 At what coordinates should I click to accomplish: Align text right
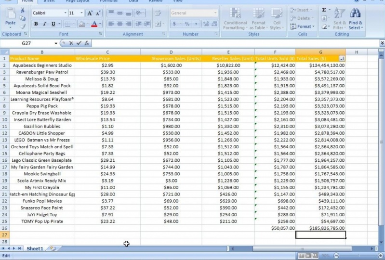point(128,24)
